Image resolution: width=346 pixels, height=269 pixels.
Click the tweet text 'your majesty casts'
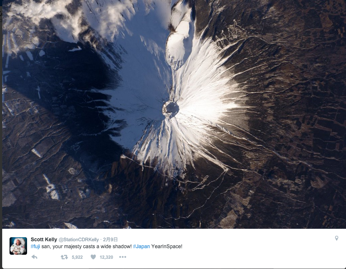pos(74,246)
